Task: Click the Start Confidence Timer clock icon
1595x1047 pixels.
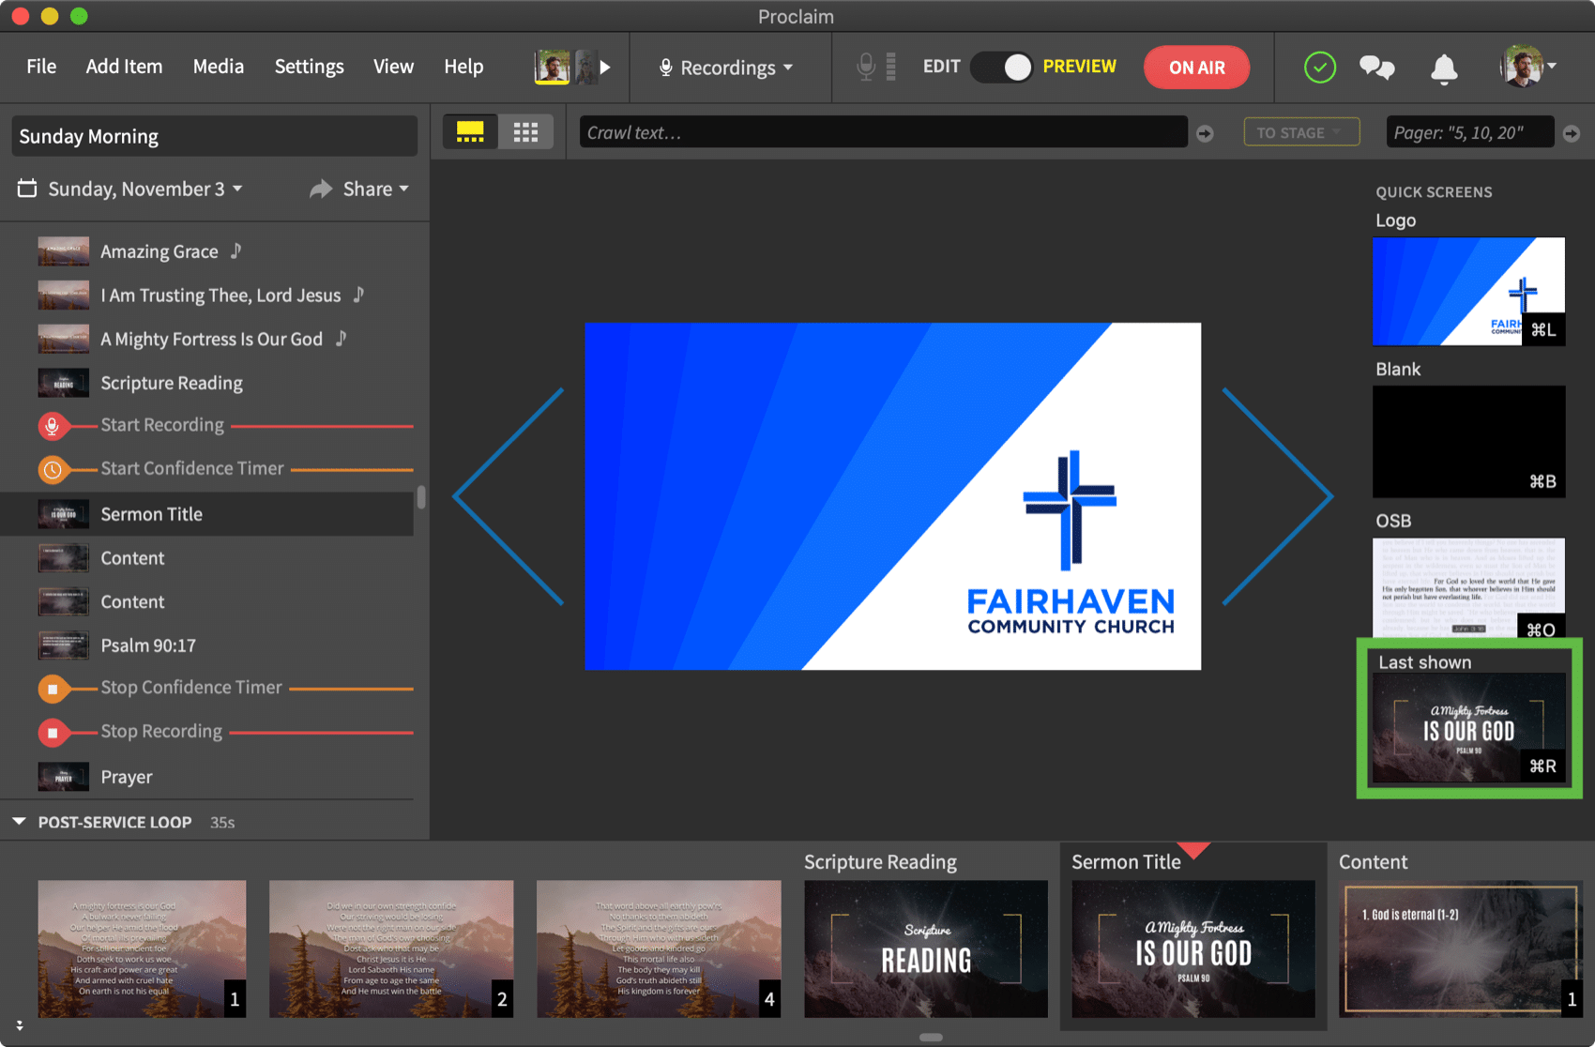Action: [53, 469]
